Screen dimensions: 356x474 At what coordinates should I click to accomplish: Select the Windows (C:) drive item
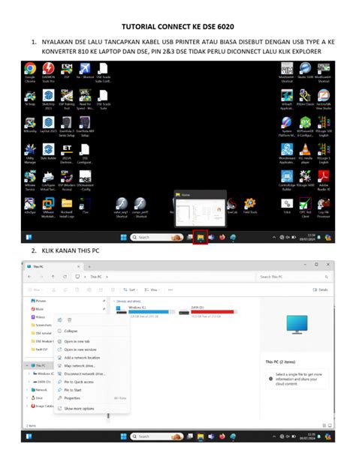[x=145, y=311]
